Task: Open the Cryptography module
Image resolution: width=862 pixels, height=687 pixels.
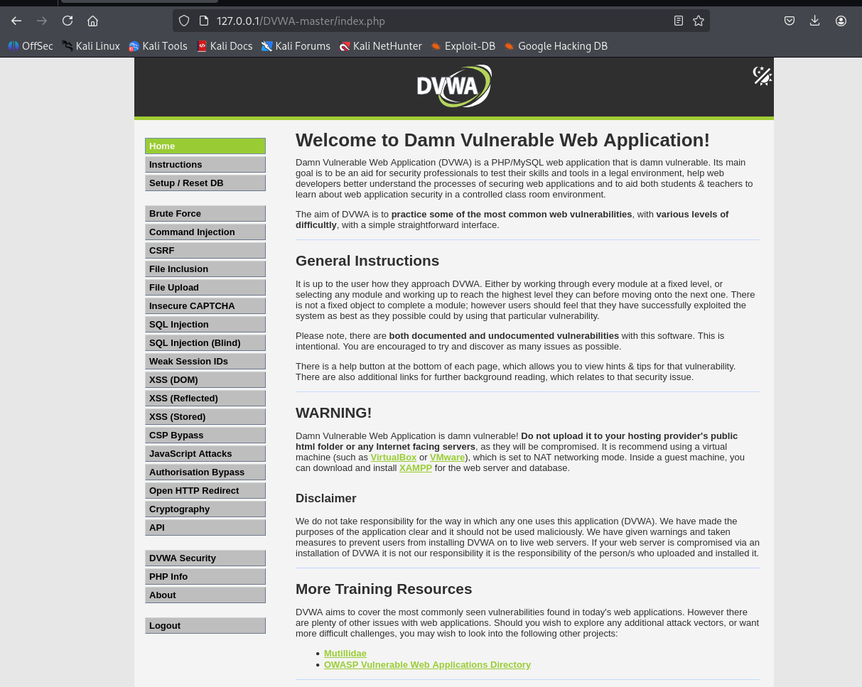Action: 205,509
